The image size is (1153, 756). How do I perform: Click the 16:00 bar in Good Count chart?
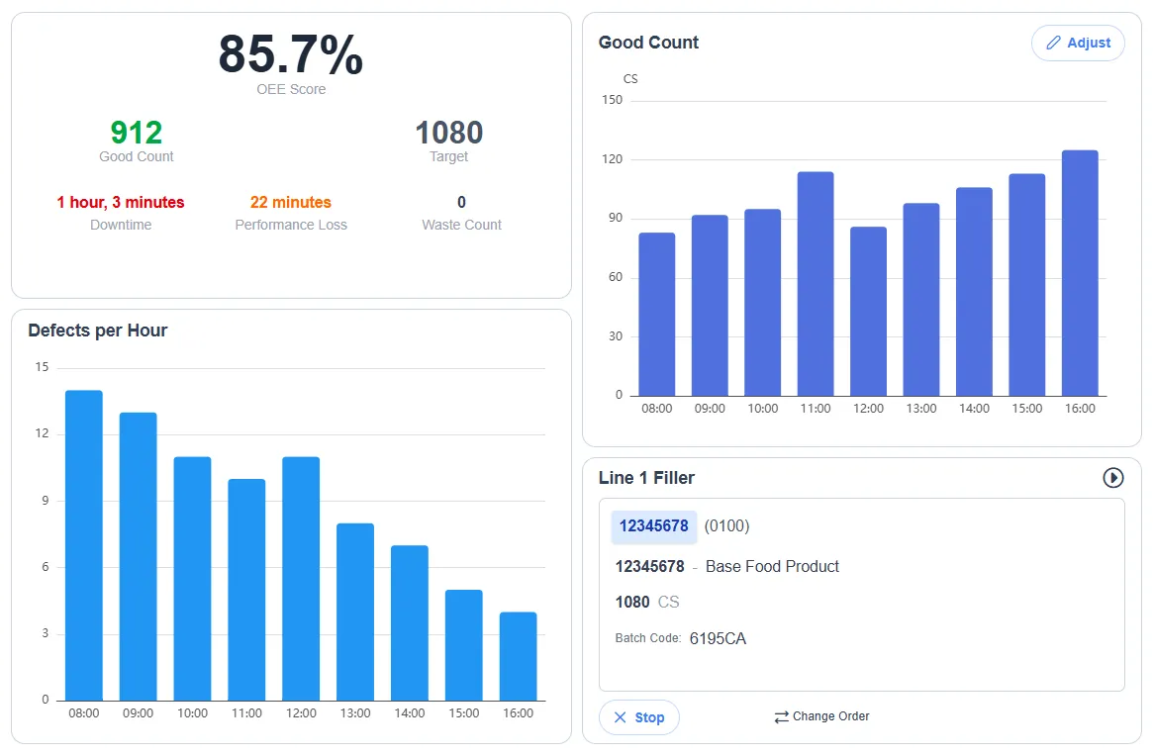pos(1080,273)
